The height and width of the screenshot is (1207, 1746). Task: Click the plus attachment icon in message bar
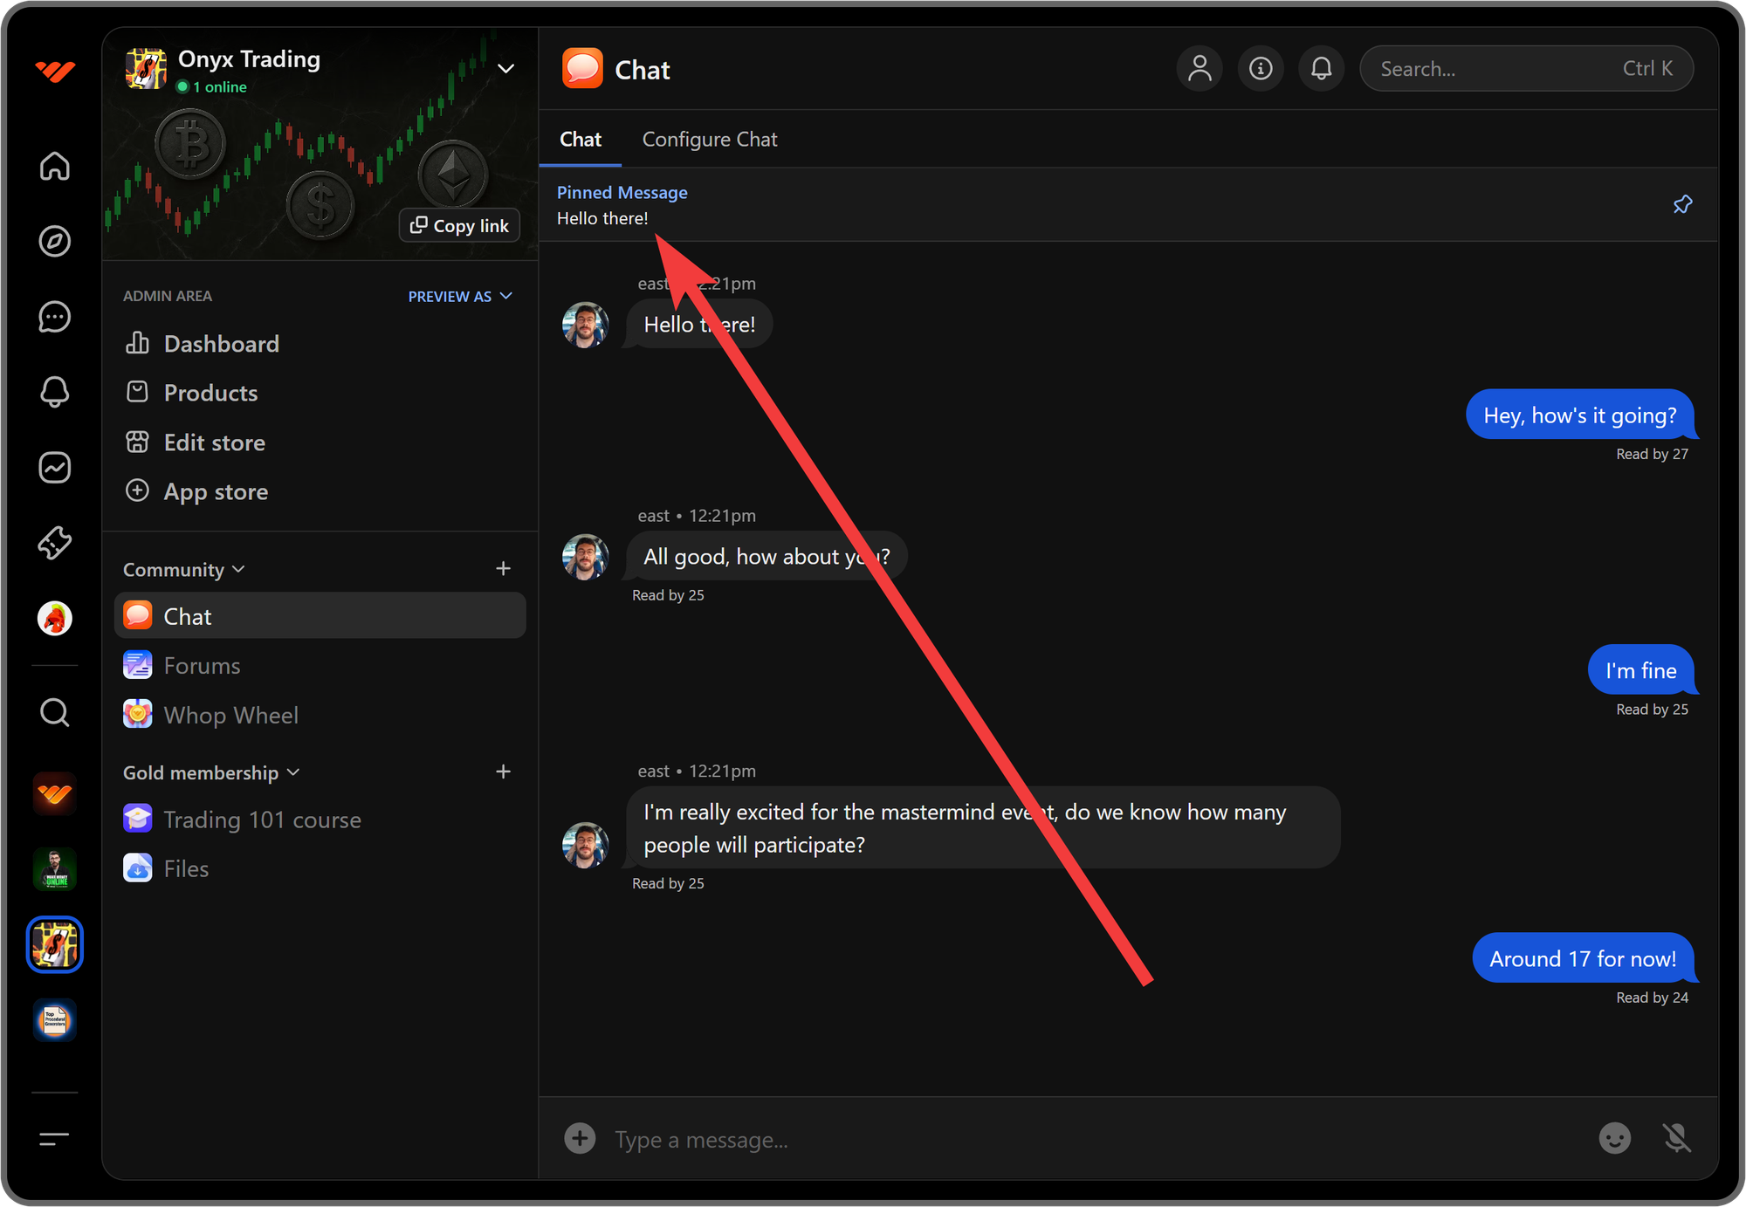(x=580, y=1138)
